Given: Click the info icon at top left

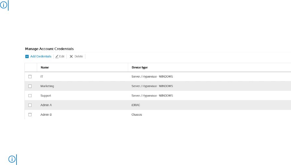Looking at the screenshot, I should (4, 5).
